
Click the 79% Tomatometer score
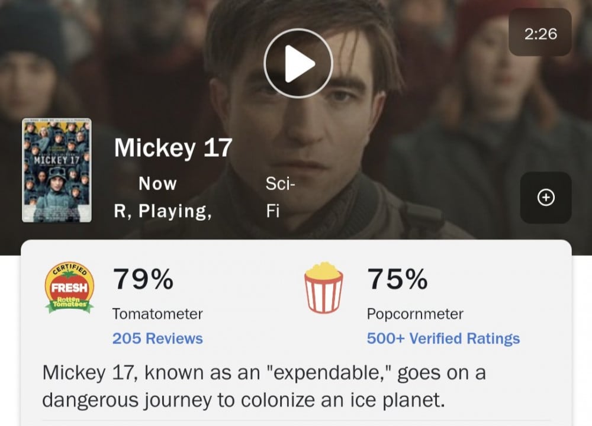(x=143, y=279)
